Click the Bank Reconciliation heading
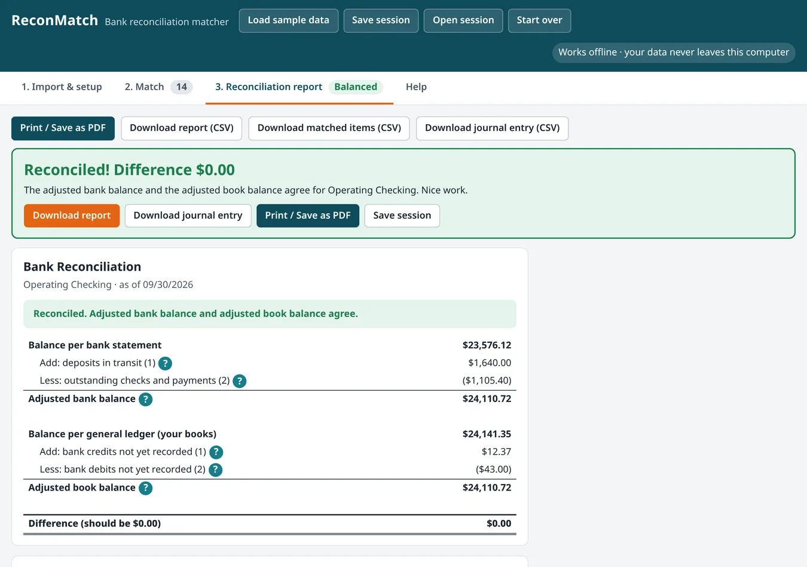 click(x=82, y=267)
